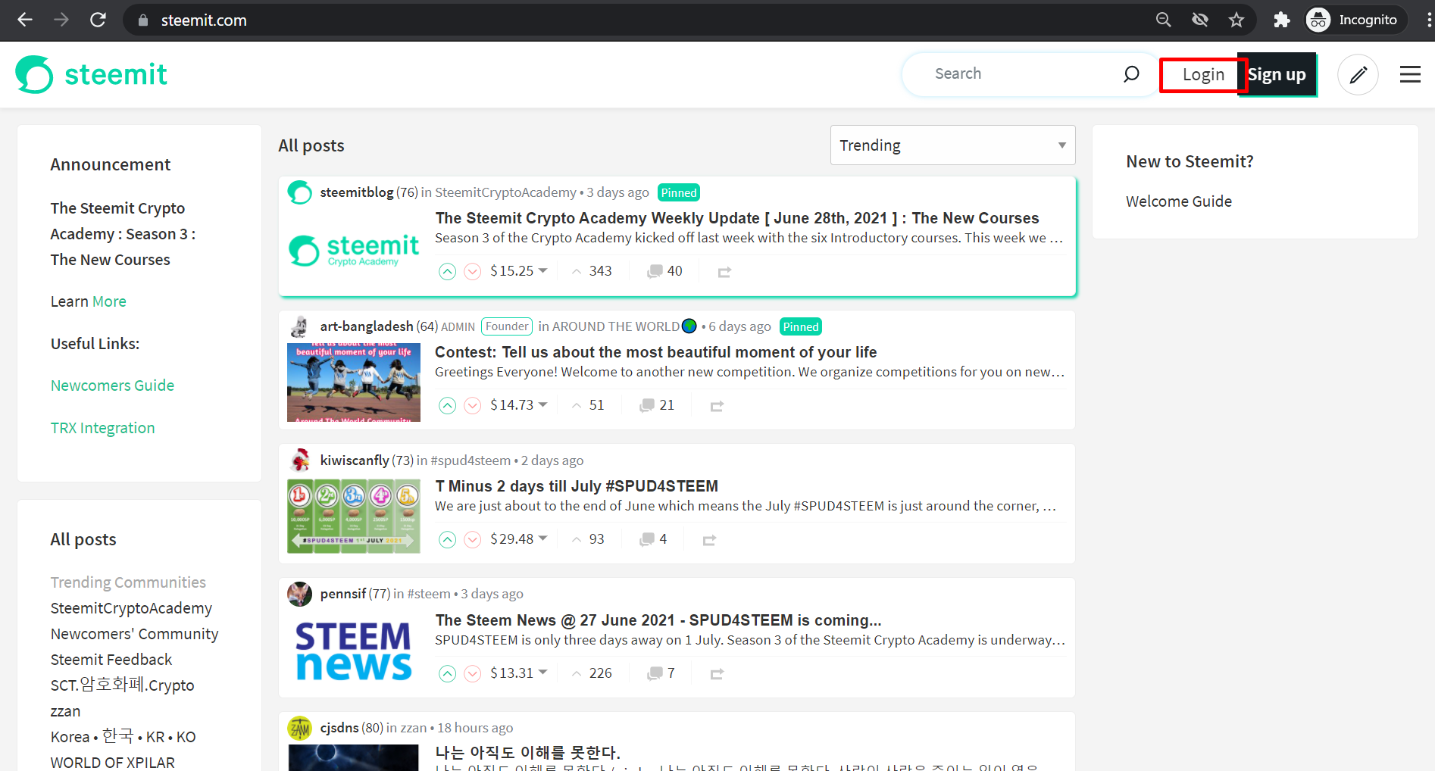Open SCT.암호화폐.Crypto community in sidebar
This screenshot has width=1435, height=771.
tap(122, 685)
